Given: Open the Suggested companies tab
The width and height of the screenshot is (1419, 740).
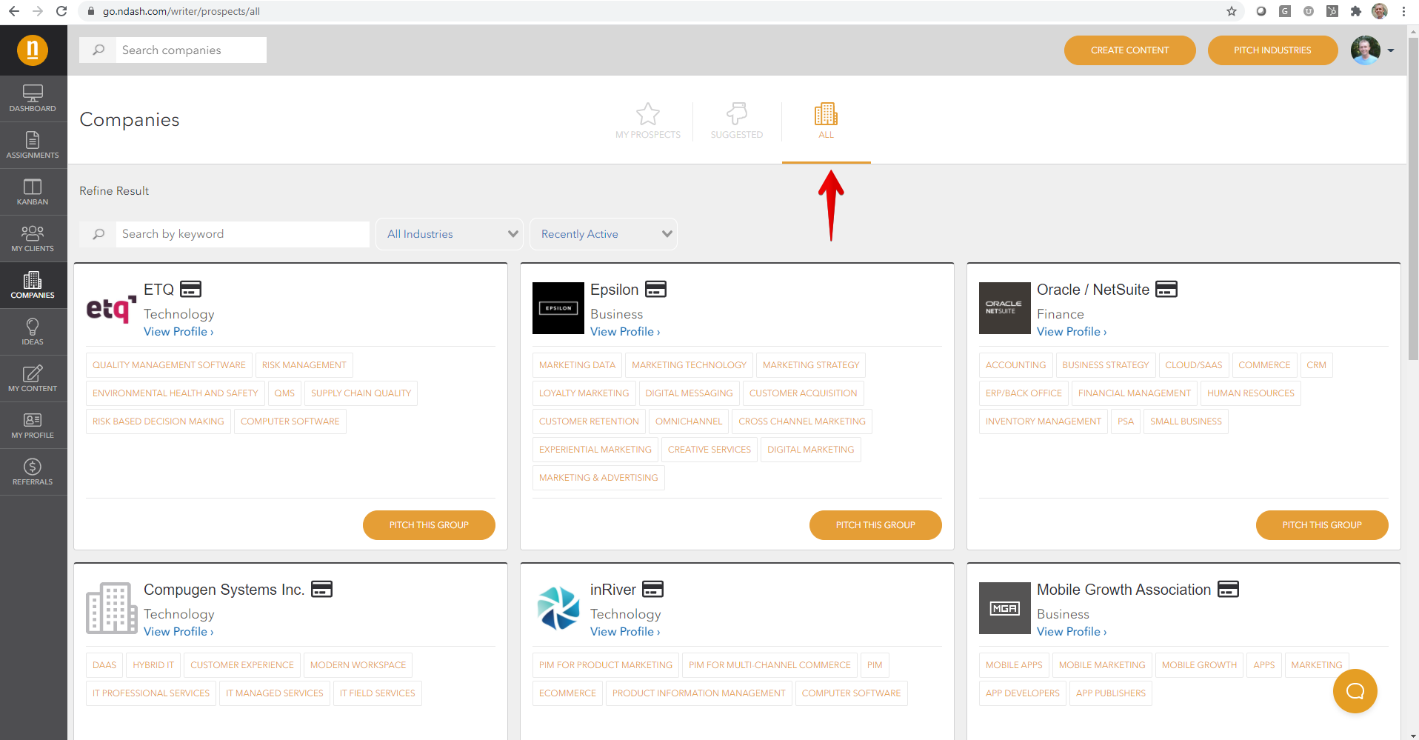Looking at the screenshot, I should pos(736,121).
